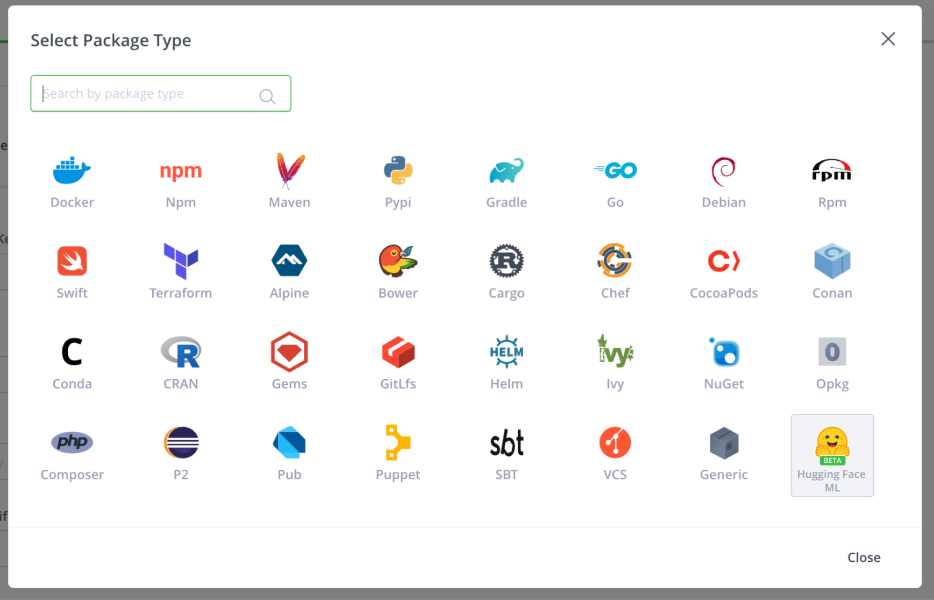
Task: Click the Close button at bottom right
Action: [x=863, y=557]
